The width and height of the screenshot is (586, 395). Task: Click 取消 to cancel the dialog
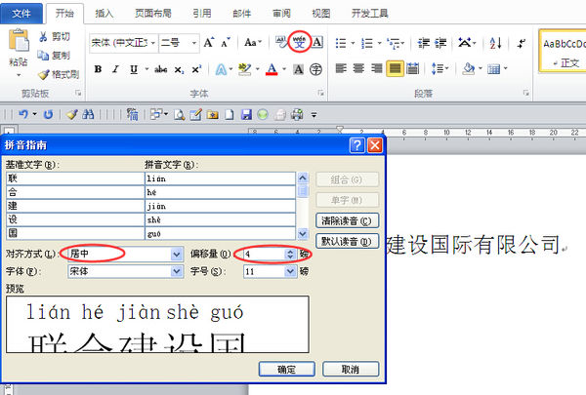[x=351, y=370]
